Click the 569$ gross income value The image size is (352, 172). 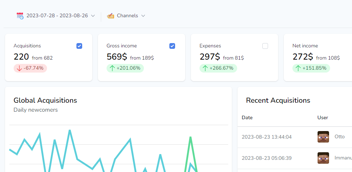117,57
